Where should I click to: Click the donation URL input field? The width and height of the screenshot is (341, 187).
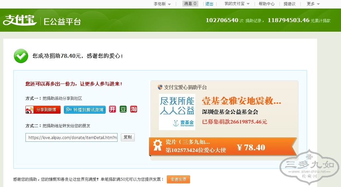72,137
